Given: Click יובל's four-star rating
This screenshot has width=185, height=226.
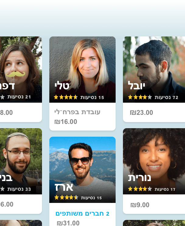Looking at the screenshot, I should coord(140,97).
